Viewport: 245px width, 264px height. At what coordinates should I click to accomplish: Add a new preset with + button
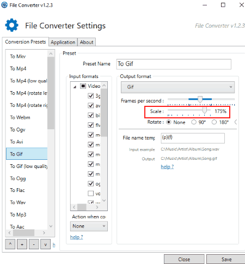[22, 244]
